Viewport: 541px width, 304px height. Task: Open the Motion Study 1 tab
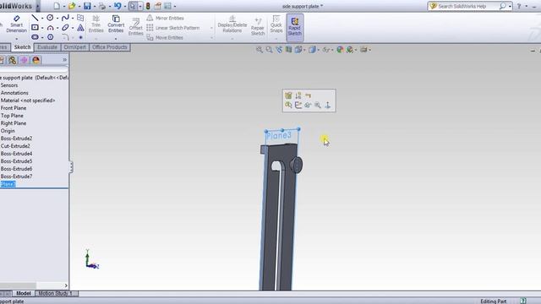[x=55, y=293]
